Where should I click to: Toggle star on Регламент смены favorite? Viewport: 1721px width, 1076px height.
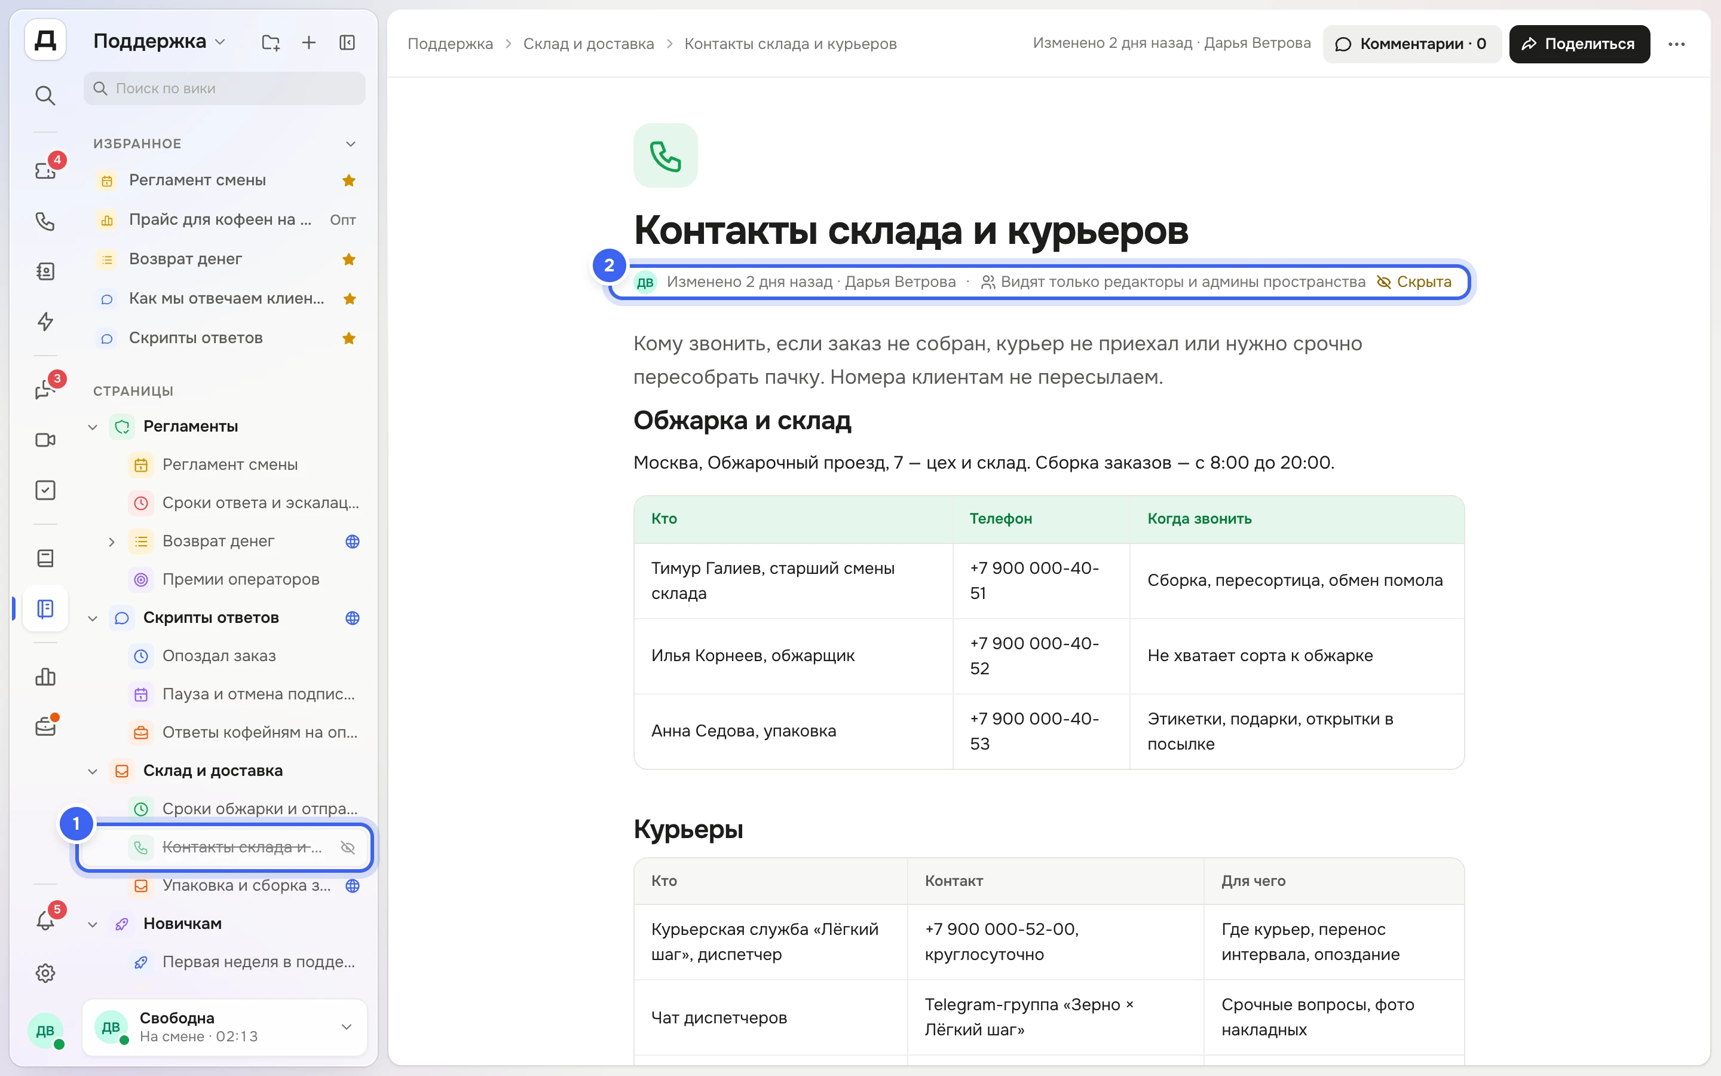click(349, 181)
